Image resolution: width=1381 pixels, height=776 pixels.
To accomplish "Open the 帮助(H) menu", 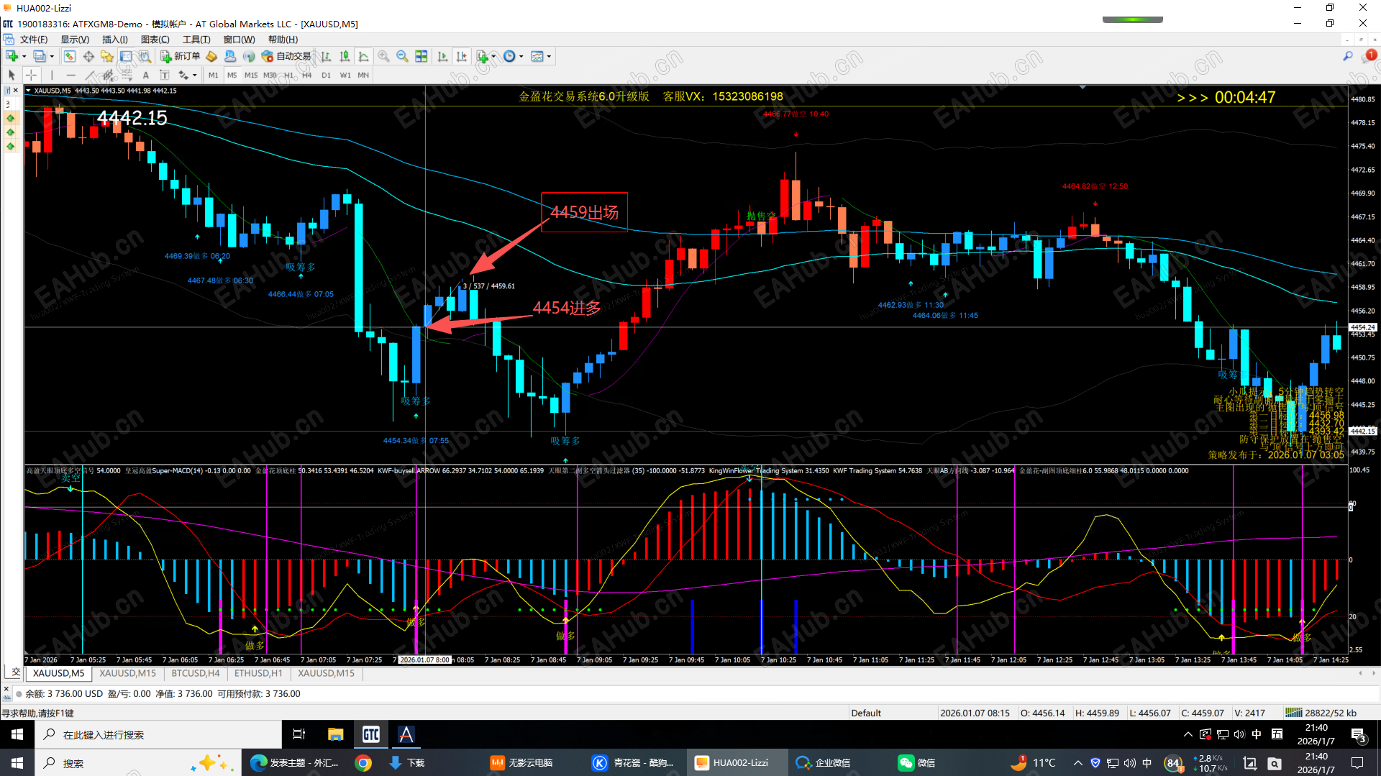I will pyautogui.click(x=283, y=40).
